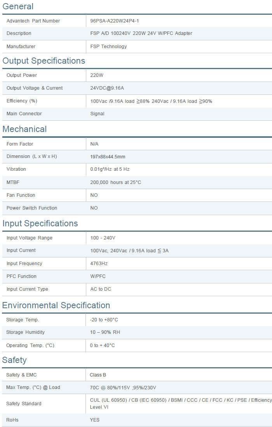Click the Fan Function NO value
The height and width of the screenshot is (427, 272).
point(94,195)
